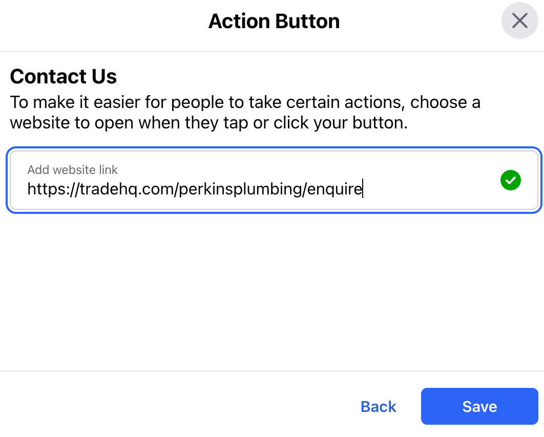Go back using the Back button

[x=378, y=406]
